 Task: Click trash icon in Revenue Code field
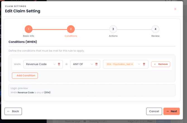point(59,64)
